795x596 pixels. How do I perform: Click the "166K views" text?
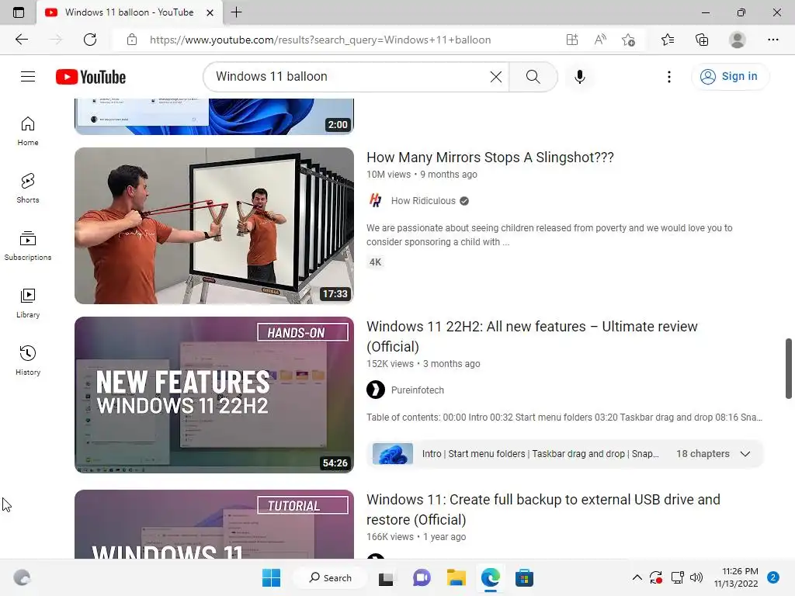390,537
